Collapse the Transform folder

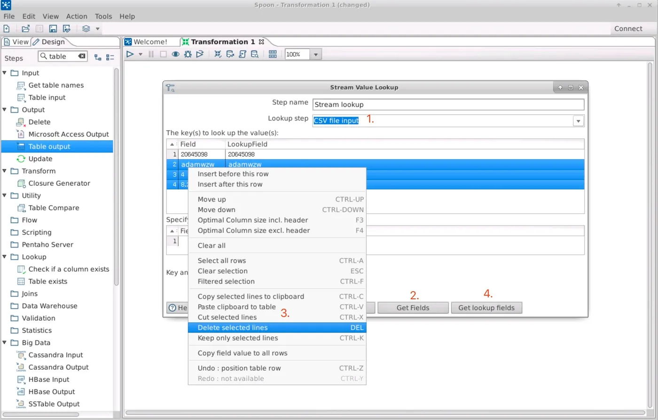click(x=5, y=171)
